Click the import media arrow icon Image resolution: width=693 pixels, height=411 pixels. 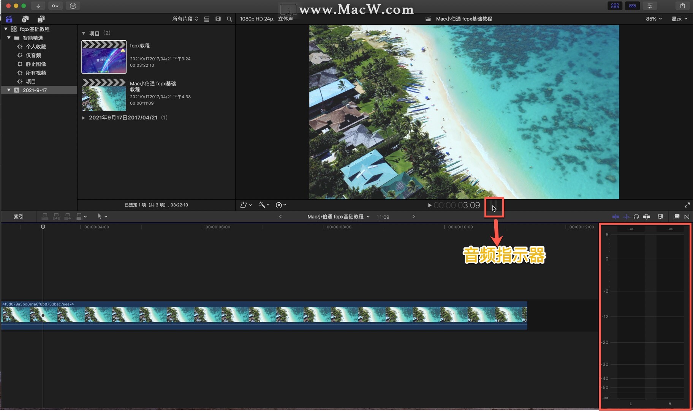click(38, 6)
